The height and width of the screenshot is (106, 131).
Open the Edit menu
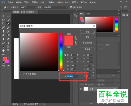(19, 2)
